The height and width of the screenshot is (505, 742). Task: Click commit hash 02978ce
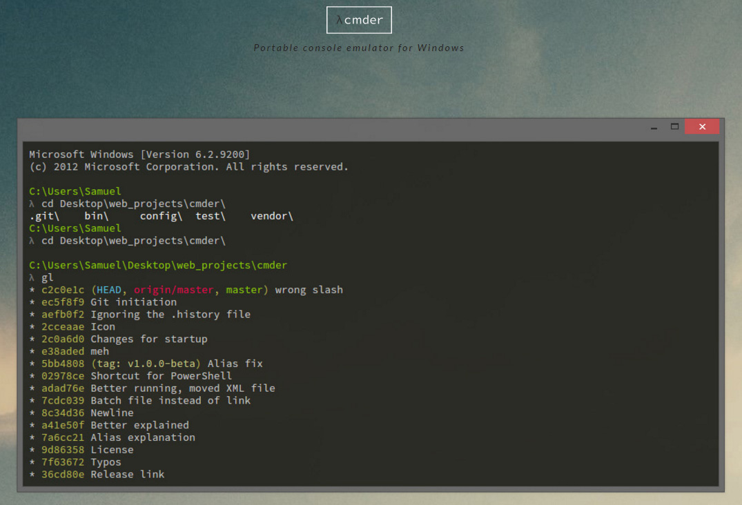pos(63,376)
